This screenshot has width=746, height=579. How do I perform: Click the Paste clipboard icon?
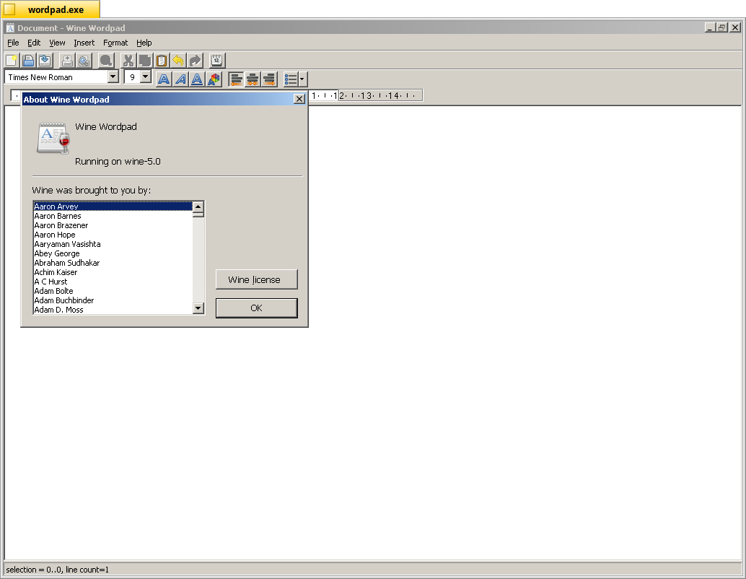tap(162, 61)
